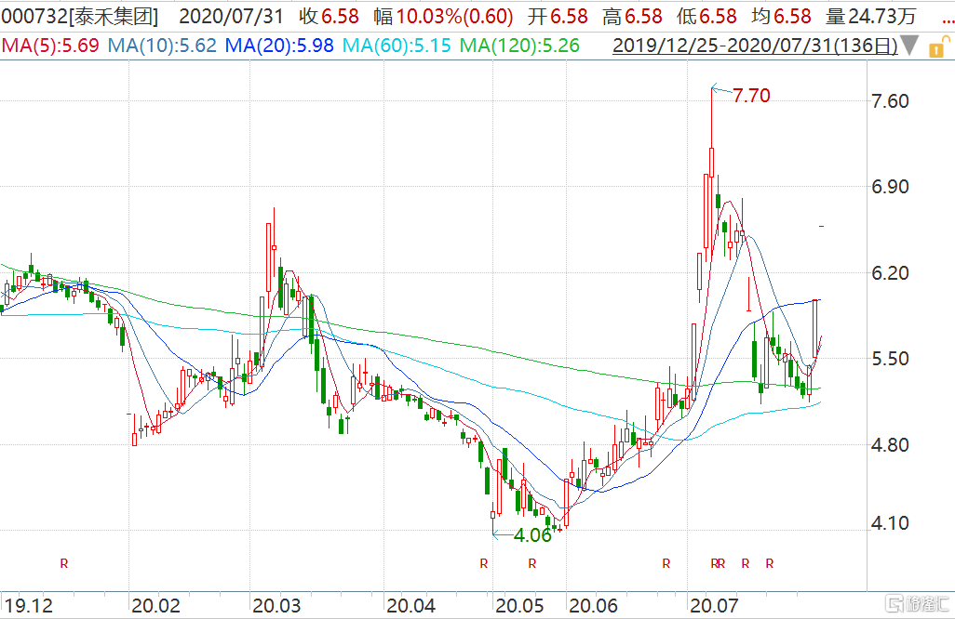The width and height of the screenshot is (955, 619).
Task: Click the 7.70 peak price annotation
Action: 751,96
